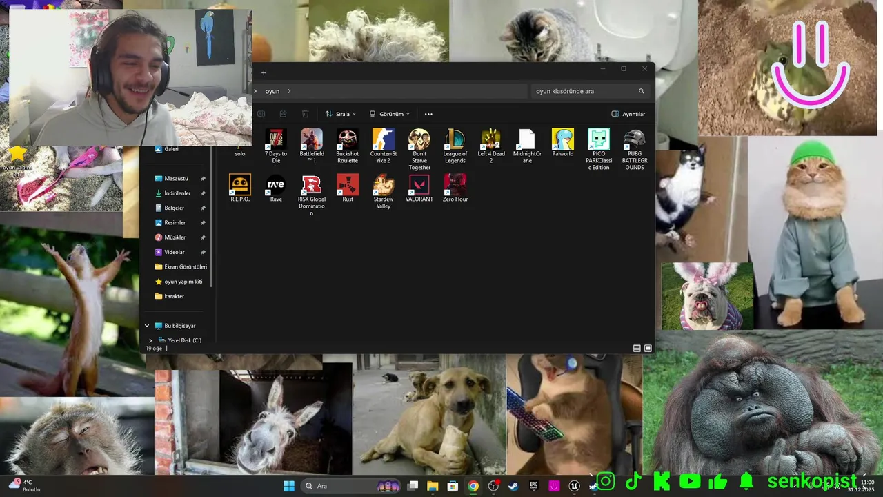Select the Zero Hour shortcut
The width and height of the screenshot is (883, 497).
click(455, 188)
